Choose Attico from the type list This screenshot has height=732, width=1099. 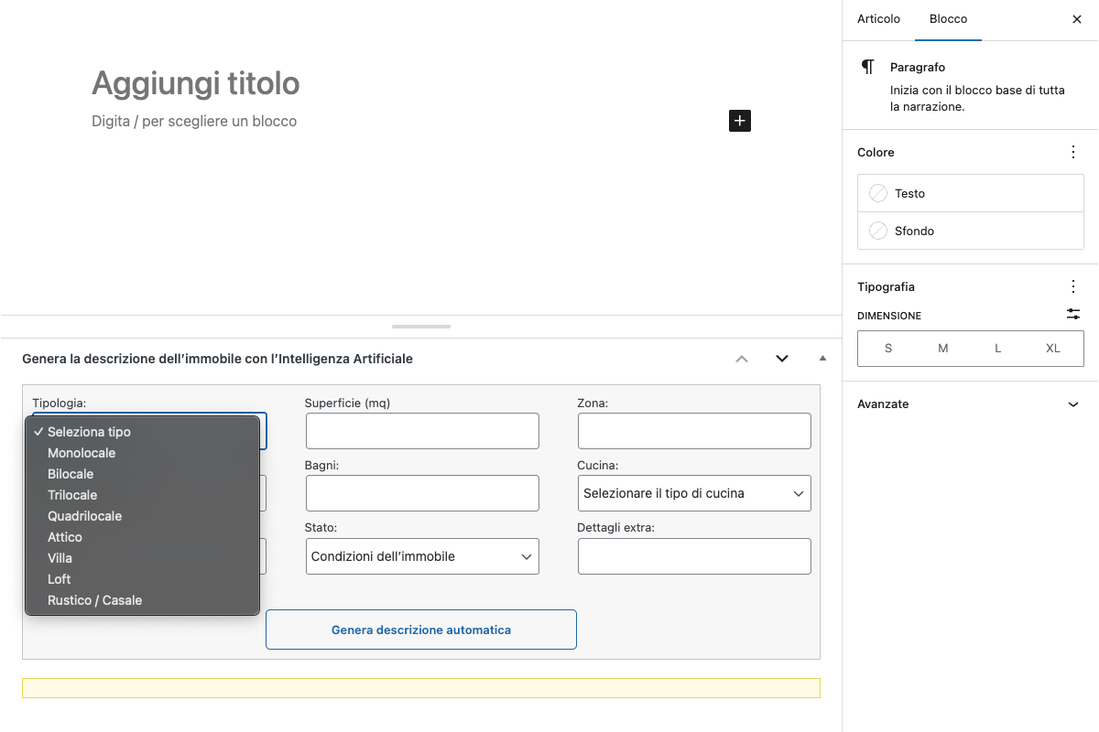142,537
